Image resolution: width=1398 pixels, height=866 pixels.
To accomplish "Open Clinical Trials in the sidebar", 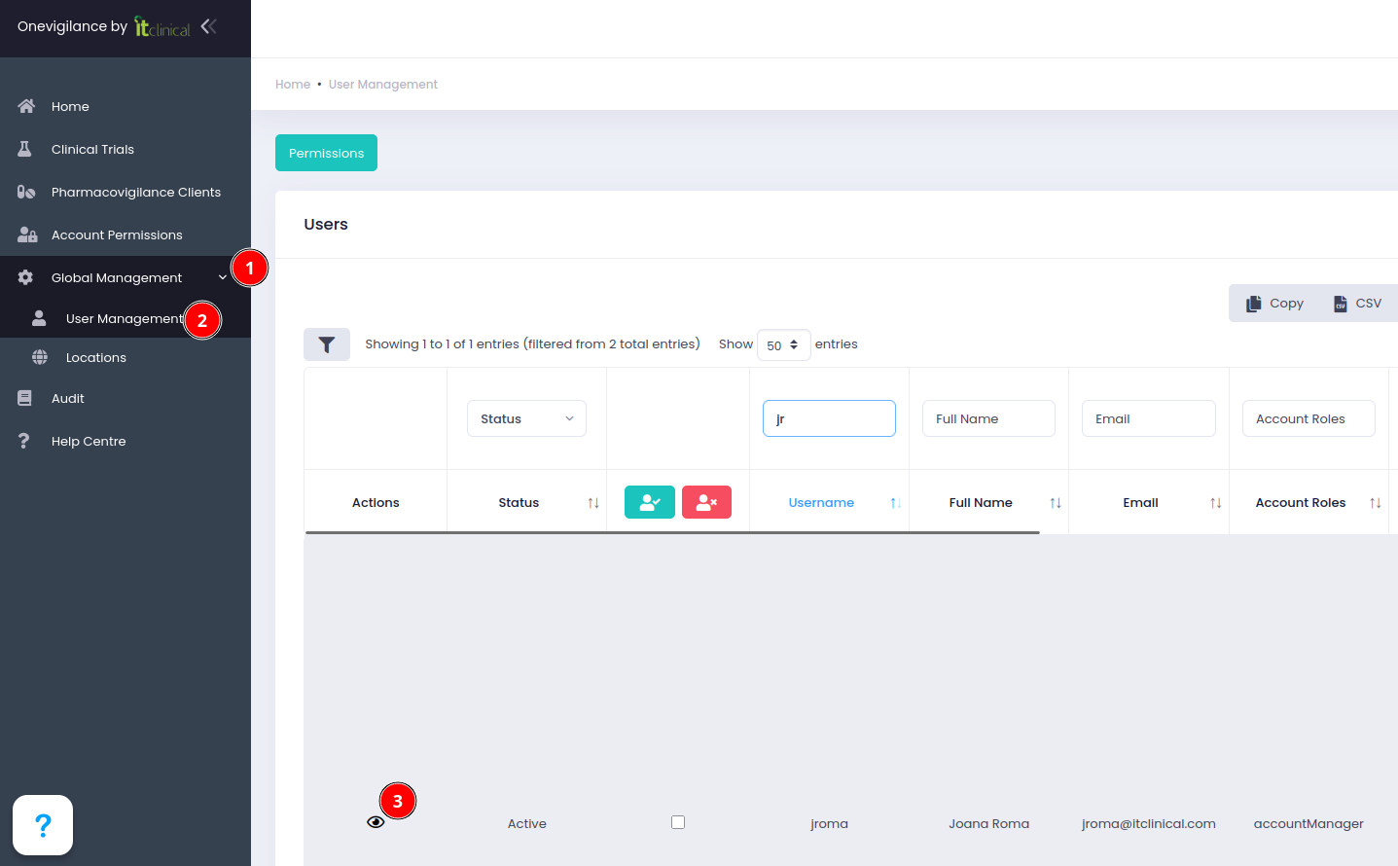I will click(92, 150).
